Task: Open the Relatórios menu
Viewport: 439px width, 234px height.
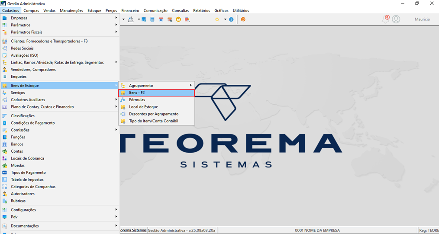Action: click(202, 11)
